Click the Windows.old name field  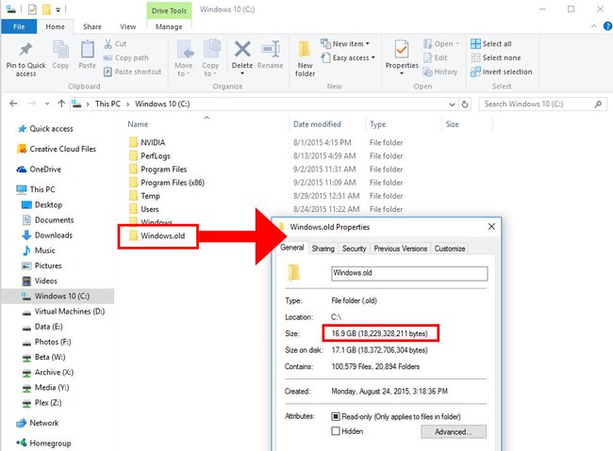(x=409, y=273)
